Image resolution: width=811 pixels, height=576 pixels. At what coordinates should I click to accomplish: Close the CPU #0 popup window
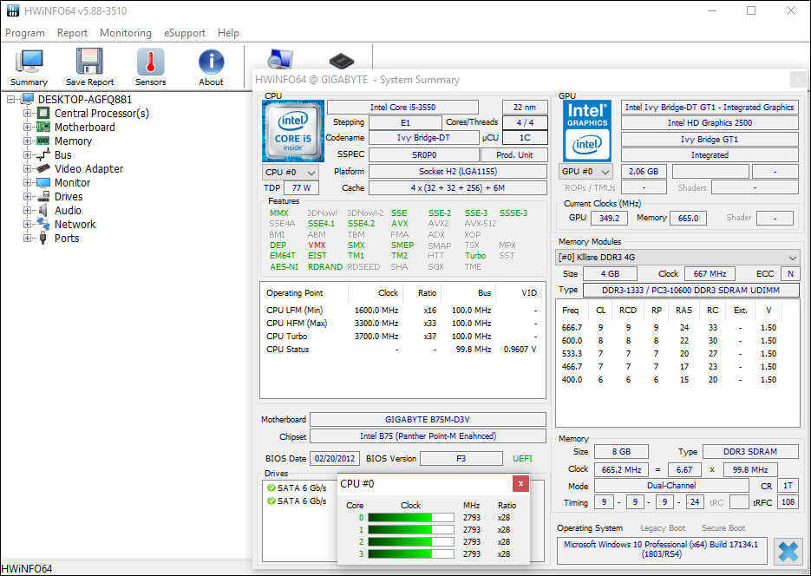(x=520, y=483)
